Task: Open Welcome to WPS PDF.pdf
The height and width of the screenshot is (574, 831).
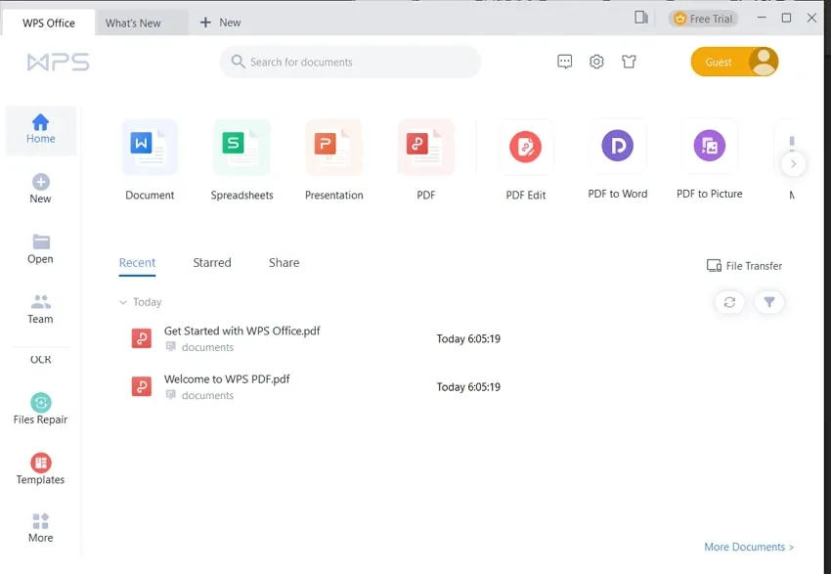Action: point(227,379)
